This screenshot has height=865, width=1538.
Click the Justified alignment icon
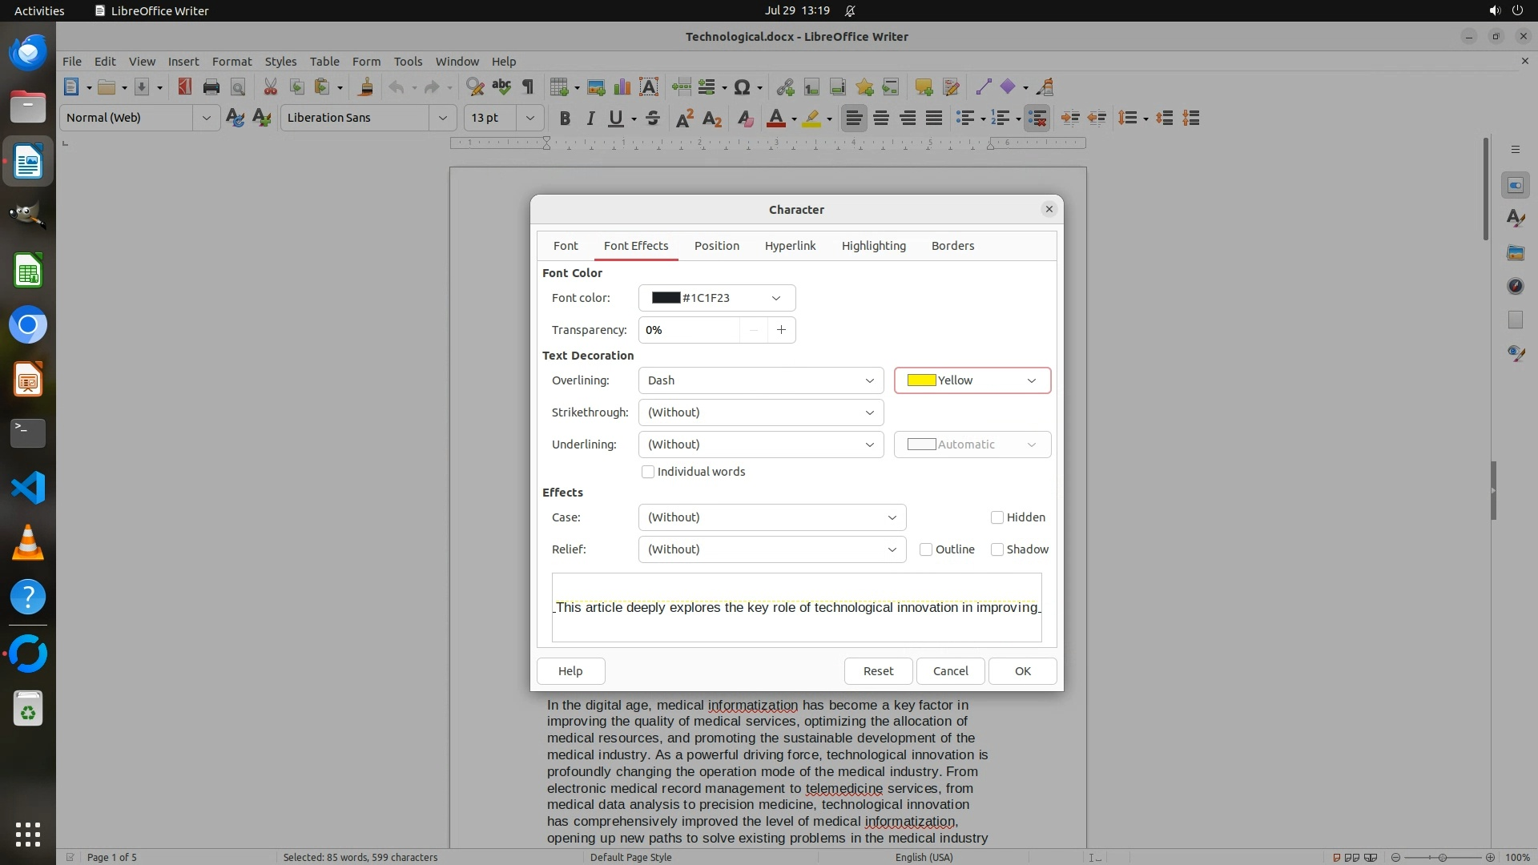(934, 119)
